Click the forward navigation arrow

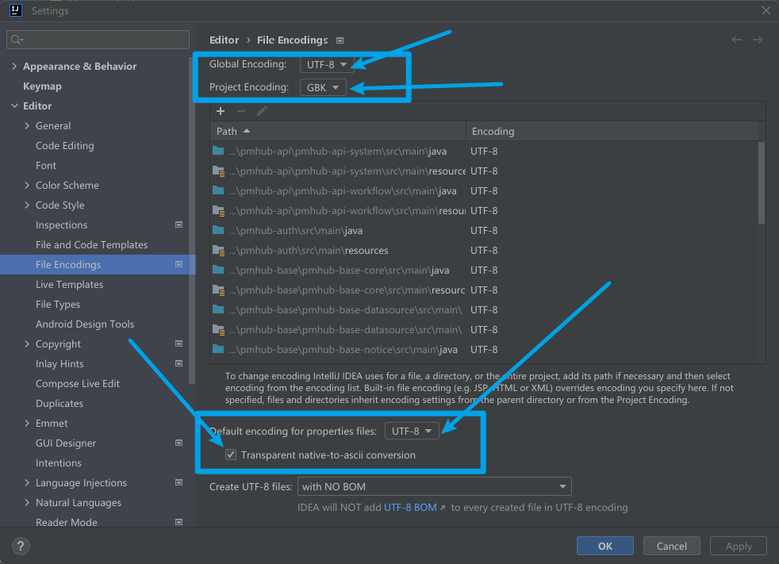coord(758,40)
